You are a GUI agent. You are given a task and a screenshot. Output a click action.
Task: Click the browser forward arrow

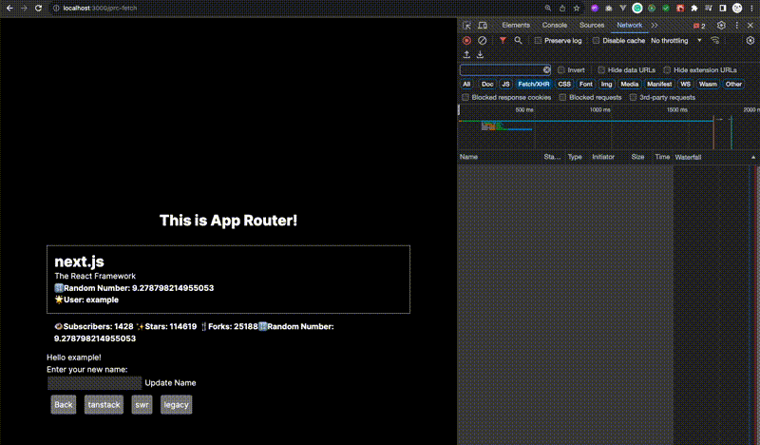[x=24, y=9]
